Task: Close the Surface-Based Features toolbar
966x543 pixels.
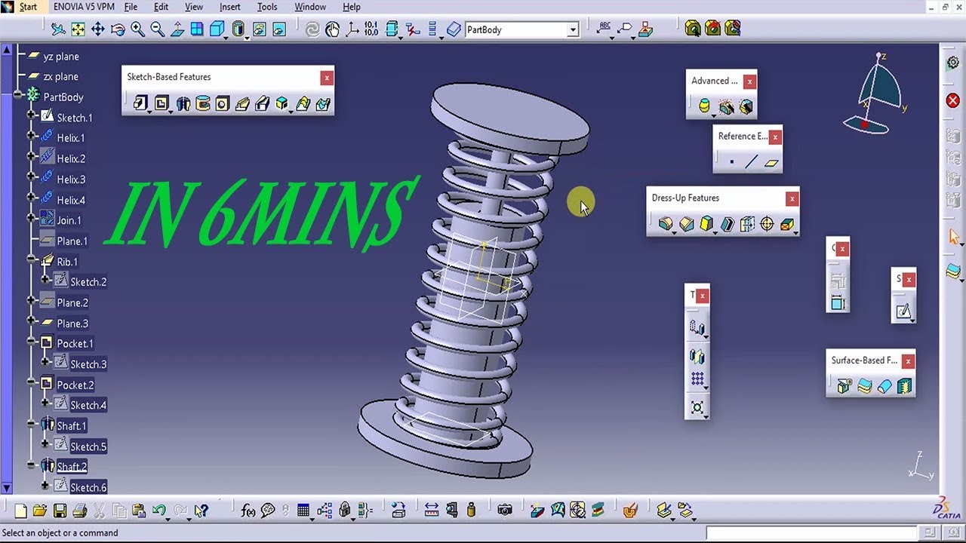Action: [x=908, y=361]
